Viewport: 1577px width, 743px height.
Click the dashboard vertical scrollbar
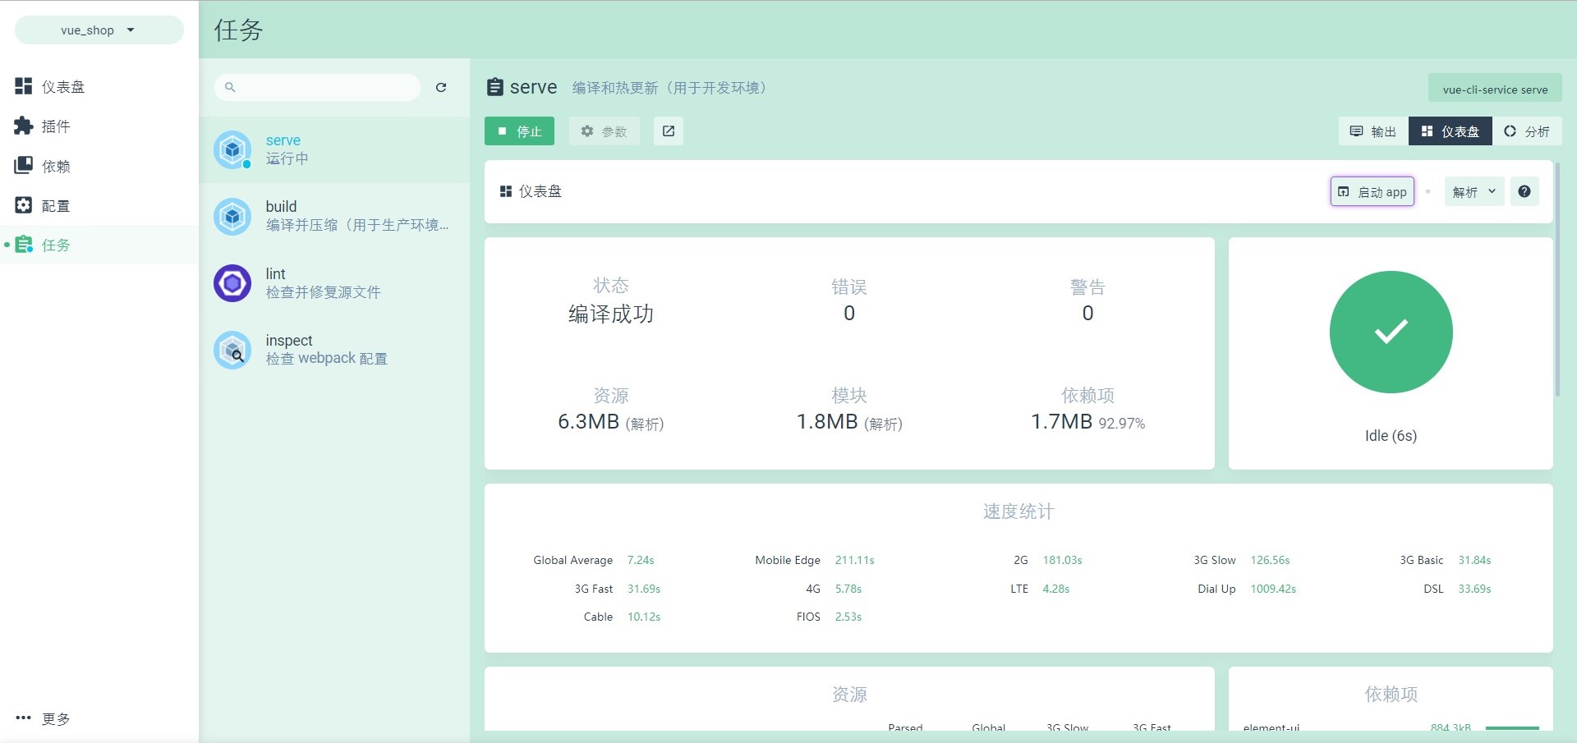[1556, 279]
